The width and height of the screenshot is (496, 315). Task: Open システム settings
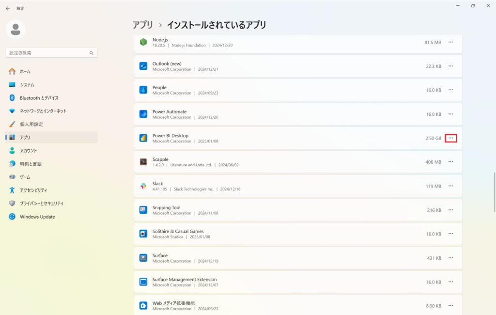[x=51, y=85]
